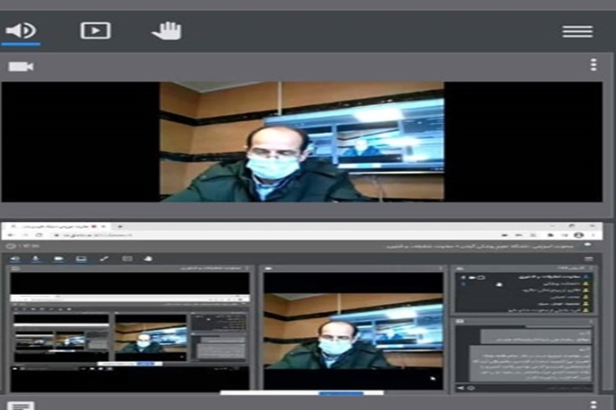Open the video playback pod icon
This screenshot has height=410, width=616.
tap(95, 30)
